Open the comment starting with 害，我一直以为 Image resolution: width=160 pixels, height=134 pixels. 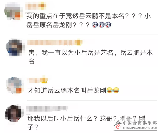91,57
